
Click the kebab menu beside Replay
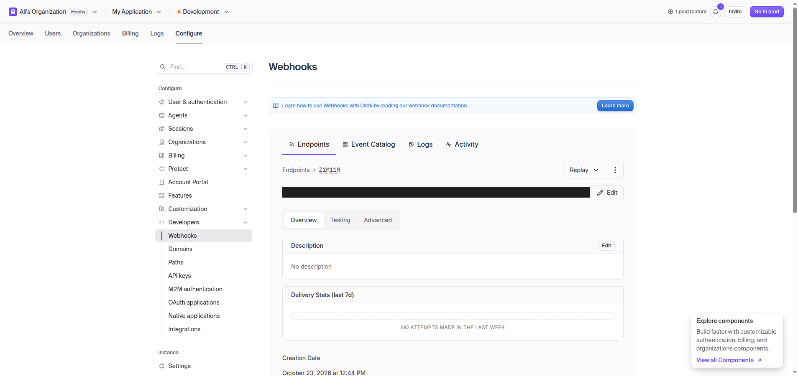coord(615,170)
